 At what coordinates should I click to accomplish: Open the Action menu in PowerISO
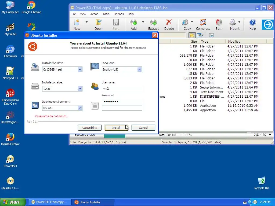coord(94,14)
